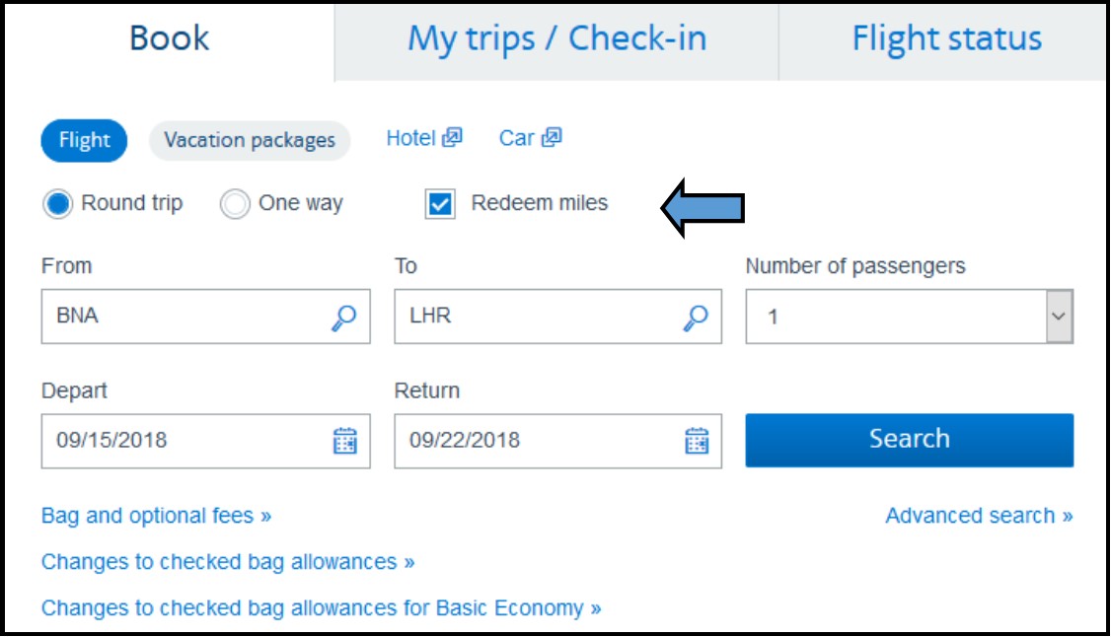The image size is (1111, 637).
Task: Click the Hotel external link icon
Action: click(x=452, y=138)
